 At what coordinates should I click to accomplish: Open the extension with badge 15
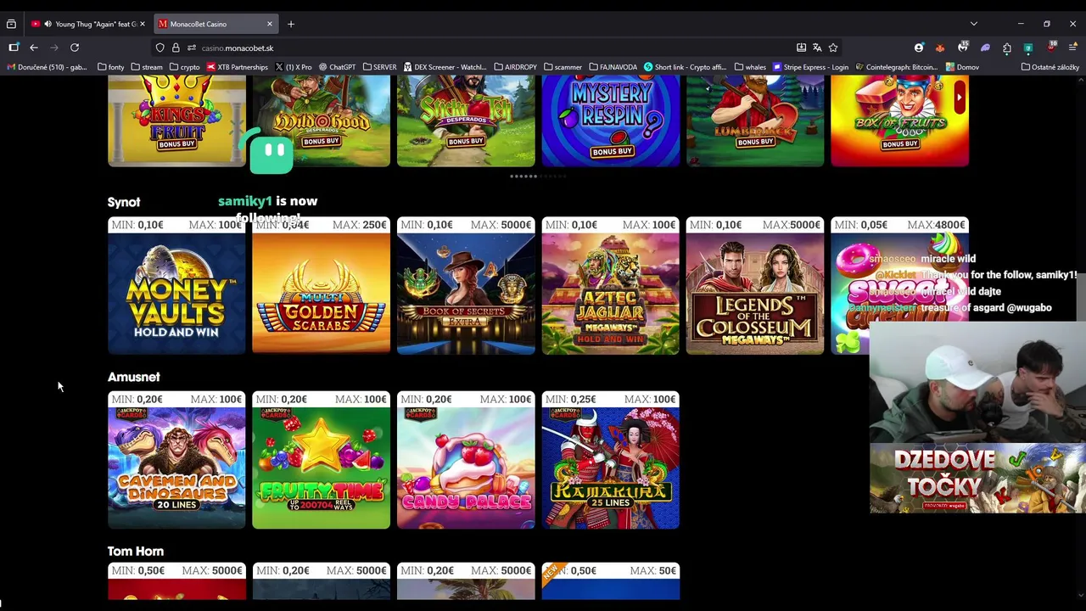coord(963,48)
